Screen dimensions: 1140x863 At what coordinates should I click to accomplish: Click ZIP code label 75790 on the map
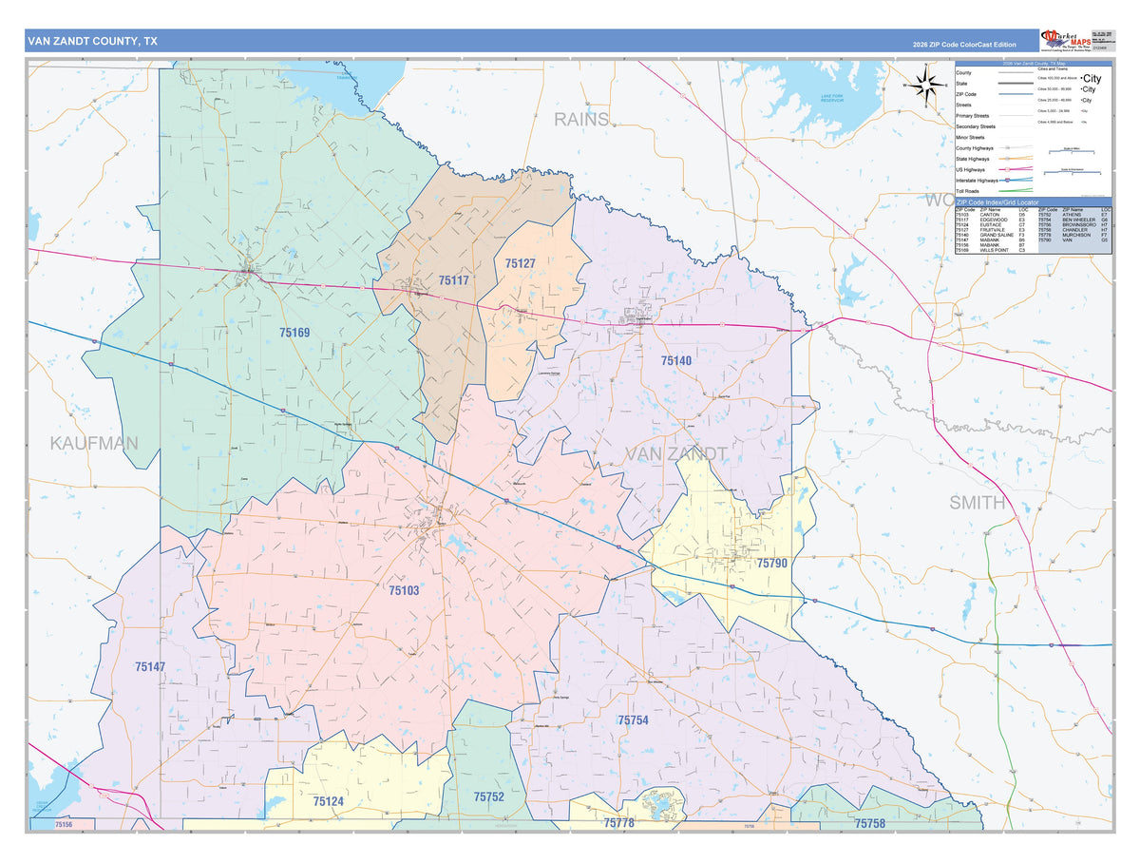click(x=772, y=563)
